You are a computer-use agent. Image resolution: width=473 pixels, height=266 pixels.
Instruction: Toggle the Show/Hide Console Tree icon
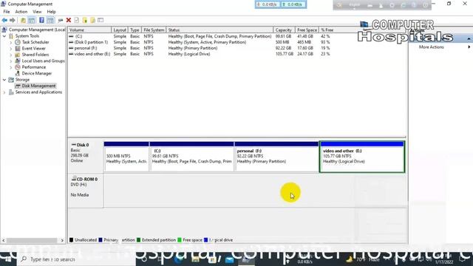point(31,20)
